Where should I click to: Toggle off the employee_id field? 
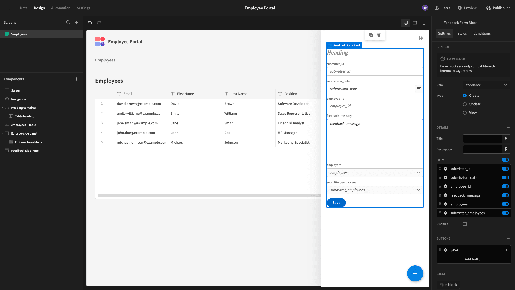click(x=505, y=186)
